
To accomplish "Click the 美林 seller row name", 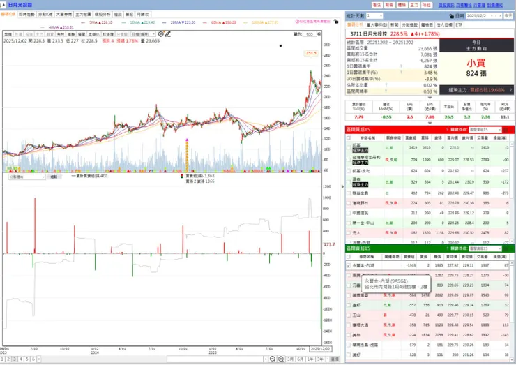I will click(356, 335).
